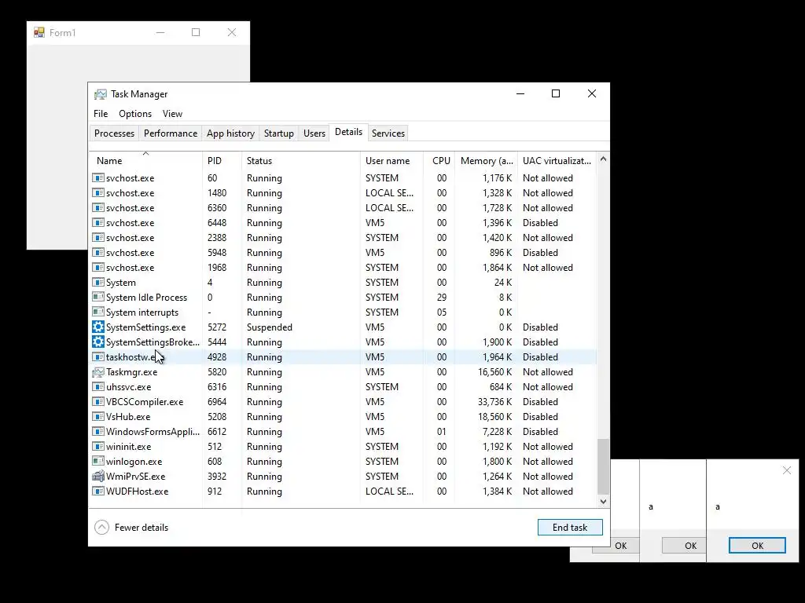Screen dimensions: 805x603
Task: Switch to the Users tab
Action: [314, 133]
